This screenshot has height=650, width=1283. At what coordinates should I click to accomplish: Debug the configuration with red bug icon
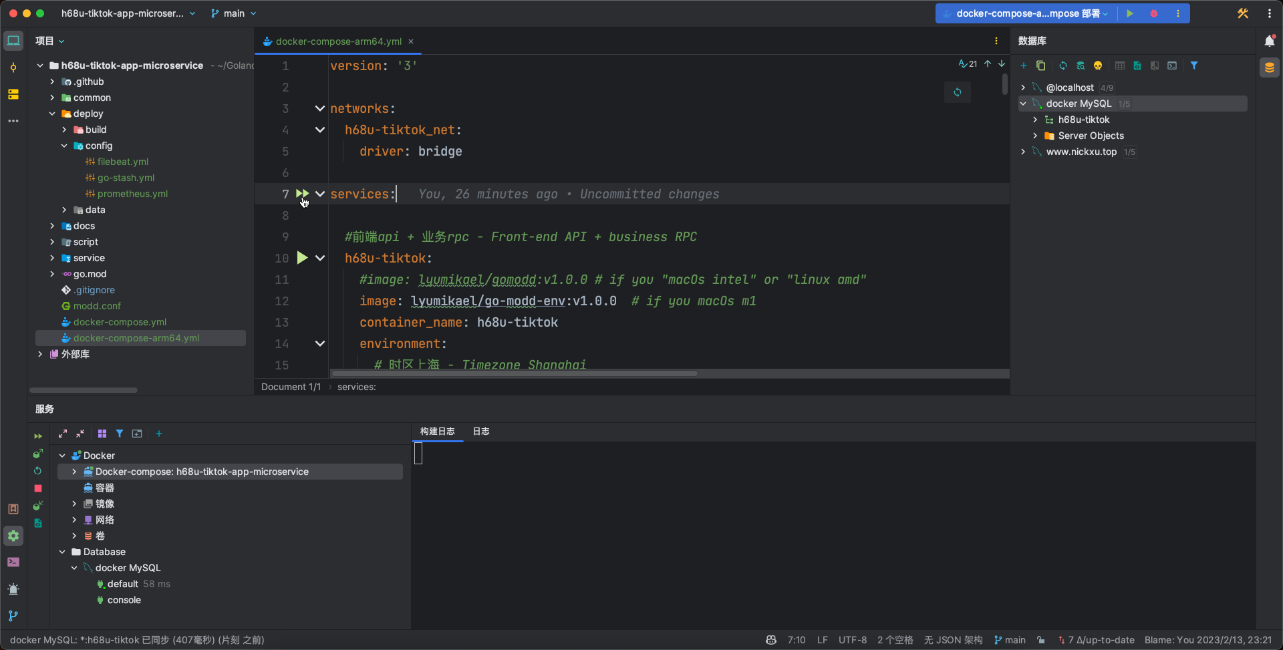[1154, 13]
